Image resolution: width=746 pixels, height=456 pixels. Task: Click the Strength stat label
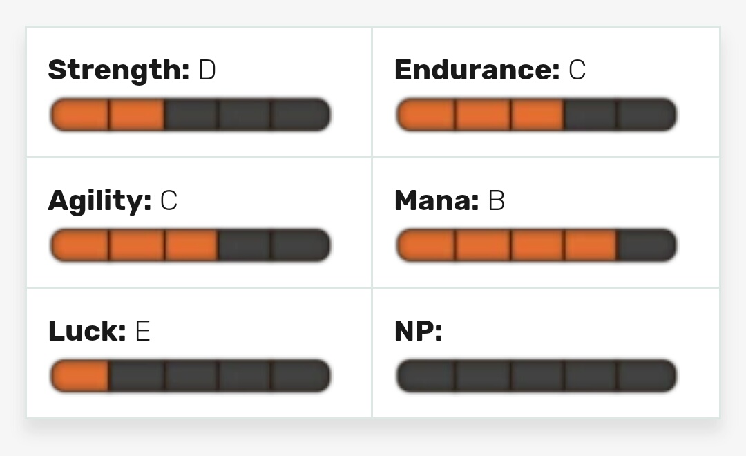pos(119,70)
